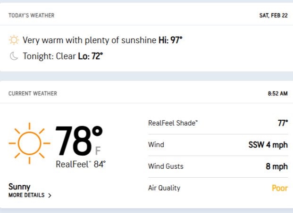Click the Very warm with plenty of sunshine text

pyautogui.click(x=89, y=40)
